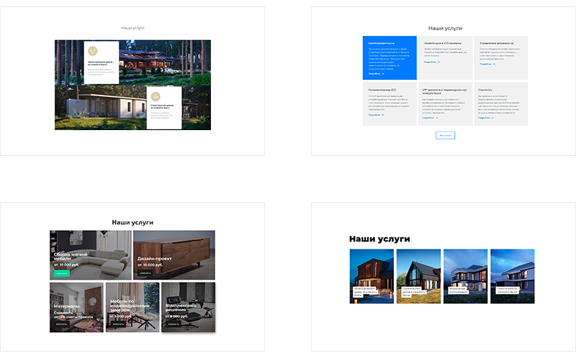Click the 'Все услуги' outlined button
The width and height of the screenshot is (576, 358).
click(x=444, y=135)
